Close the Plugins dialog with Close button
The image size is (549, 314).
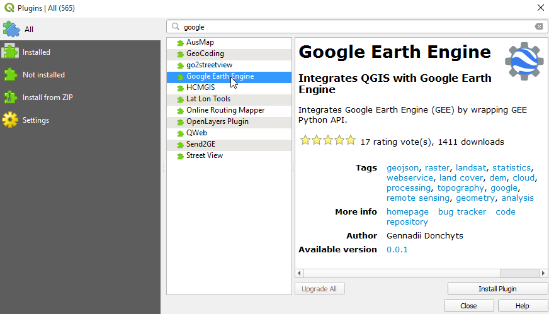coord(469,306)
